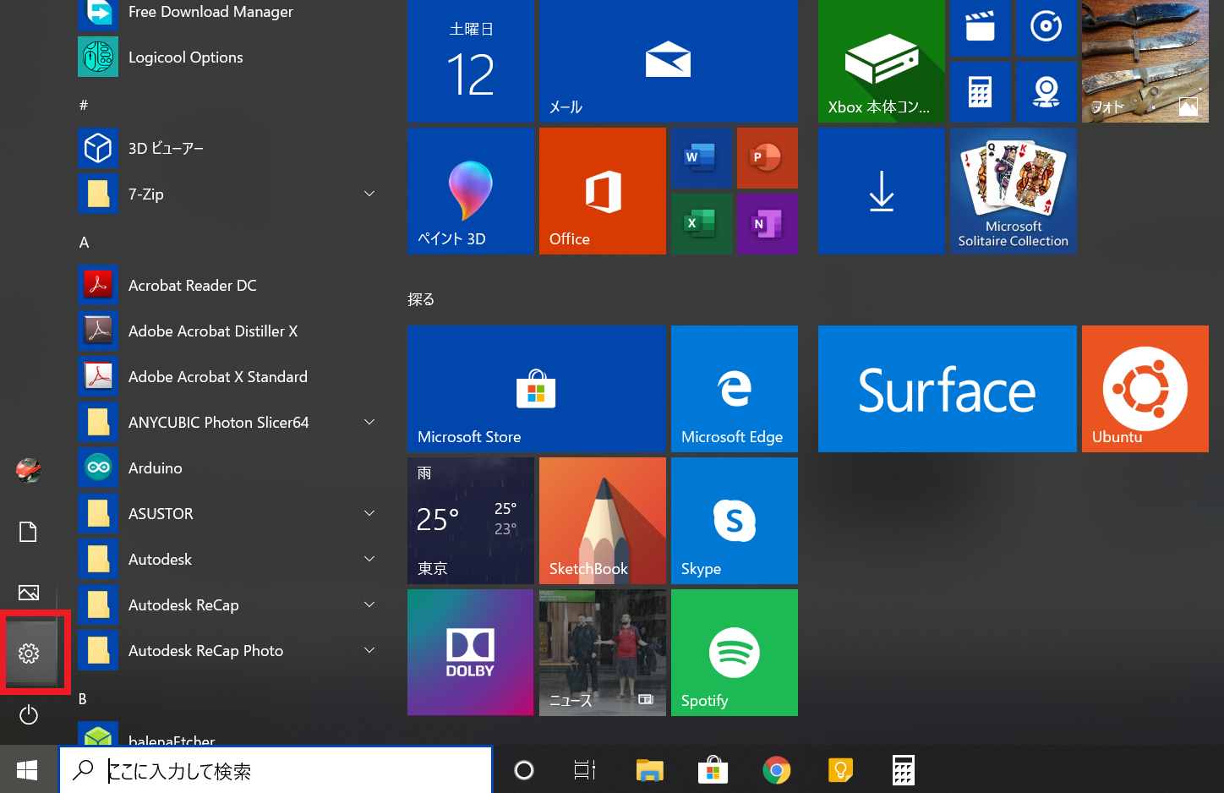Open the Calculator small tile
This screenshot has width=1224, height=793.
[x=980, y=92]
